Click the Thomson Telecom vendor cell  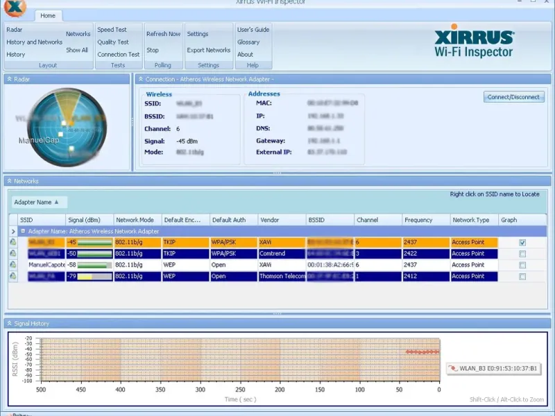coord(282,276)
